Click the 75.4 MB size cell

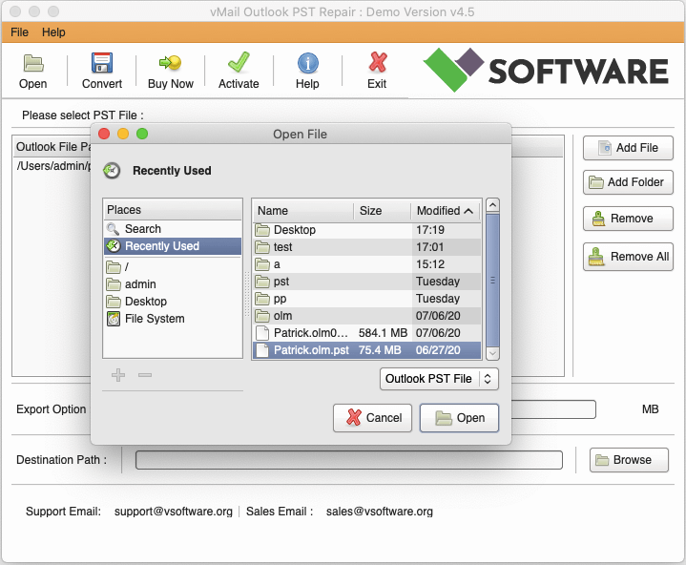click(380, 350)
